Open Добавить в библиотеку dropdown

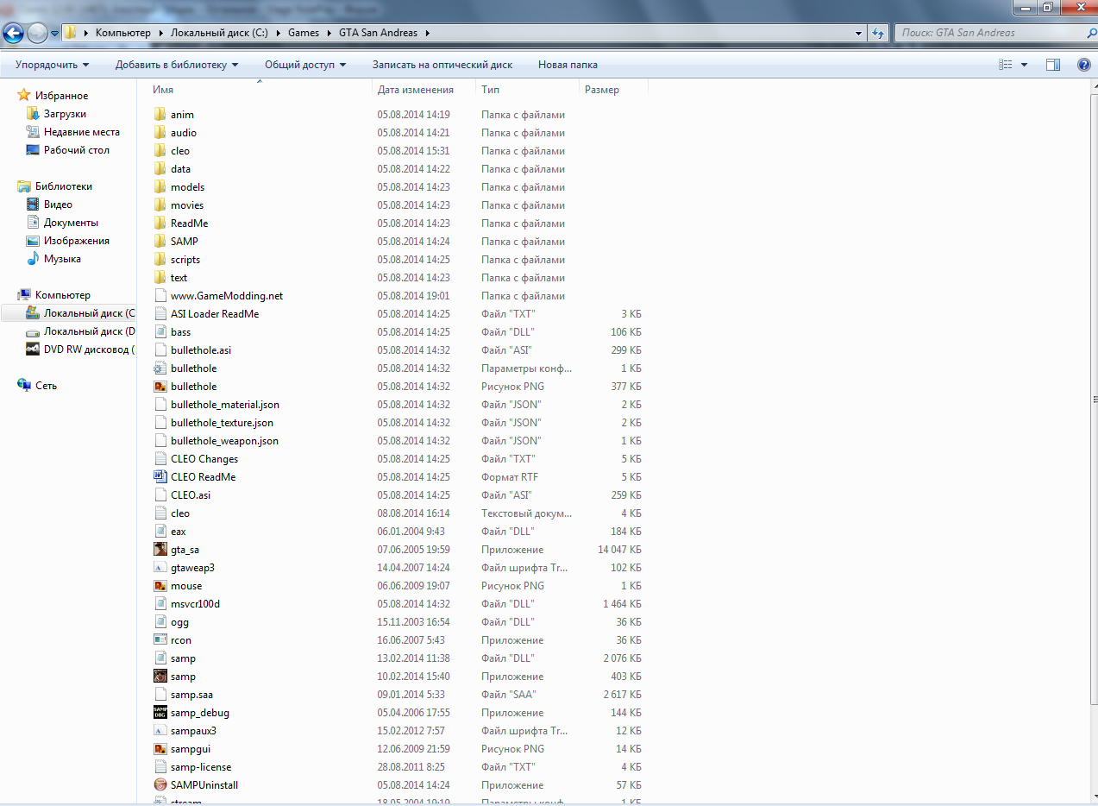pyautogui.click(x=177, y=65)
